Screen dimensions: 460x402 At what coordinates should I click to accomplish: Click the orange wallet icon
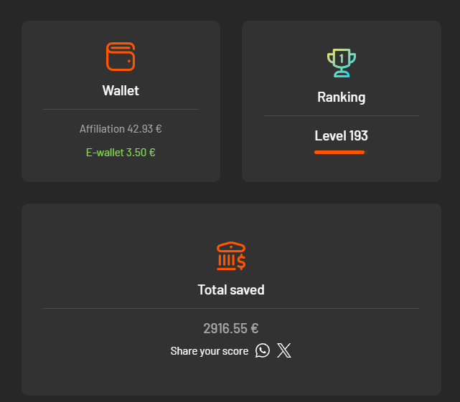[121, 57]
